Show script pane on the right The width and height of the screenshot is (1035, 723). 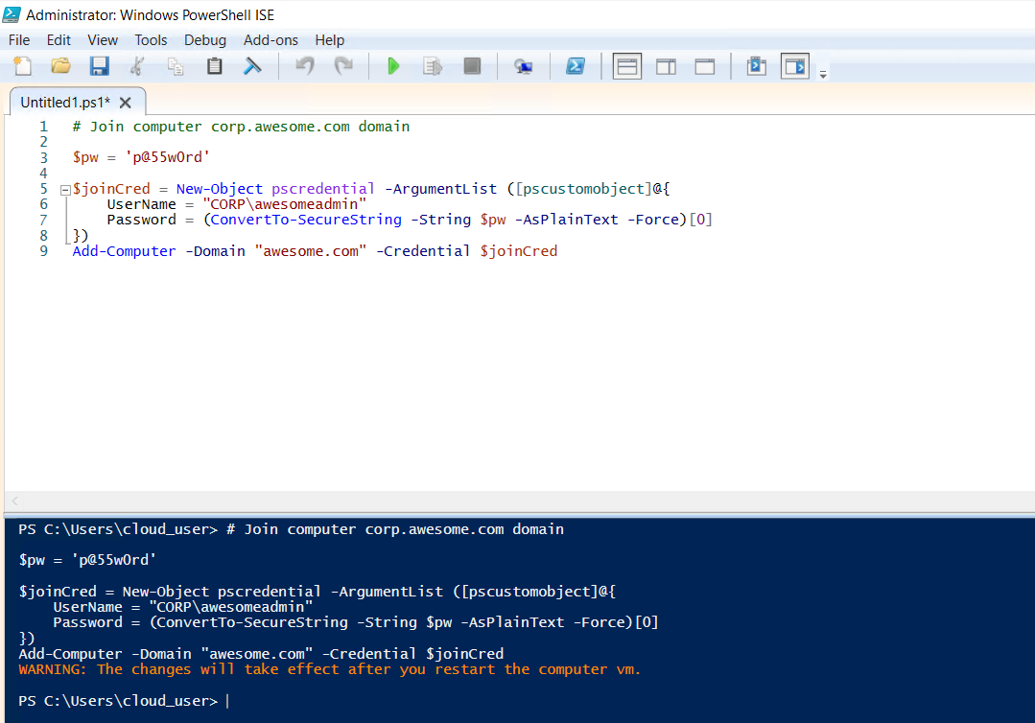tap(666, 66)
